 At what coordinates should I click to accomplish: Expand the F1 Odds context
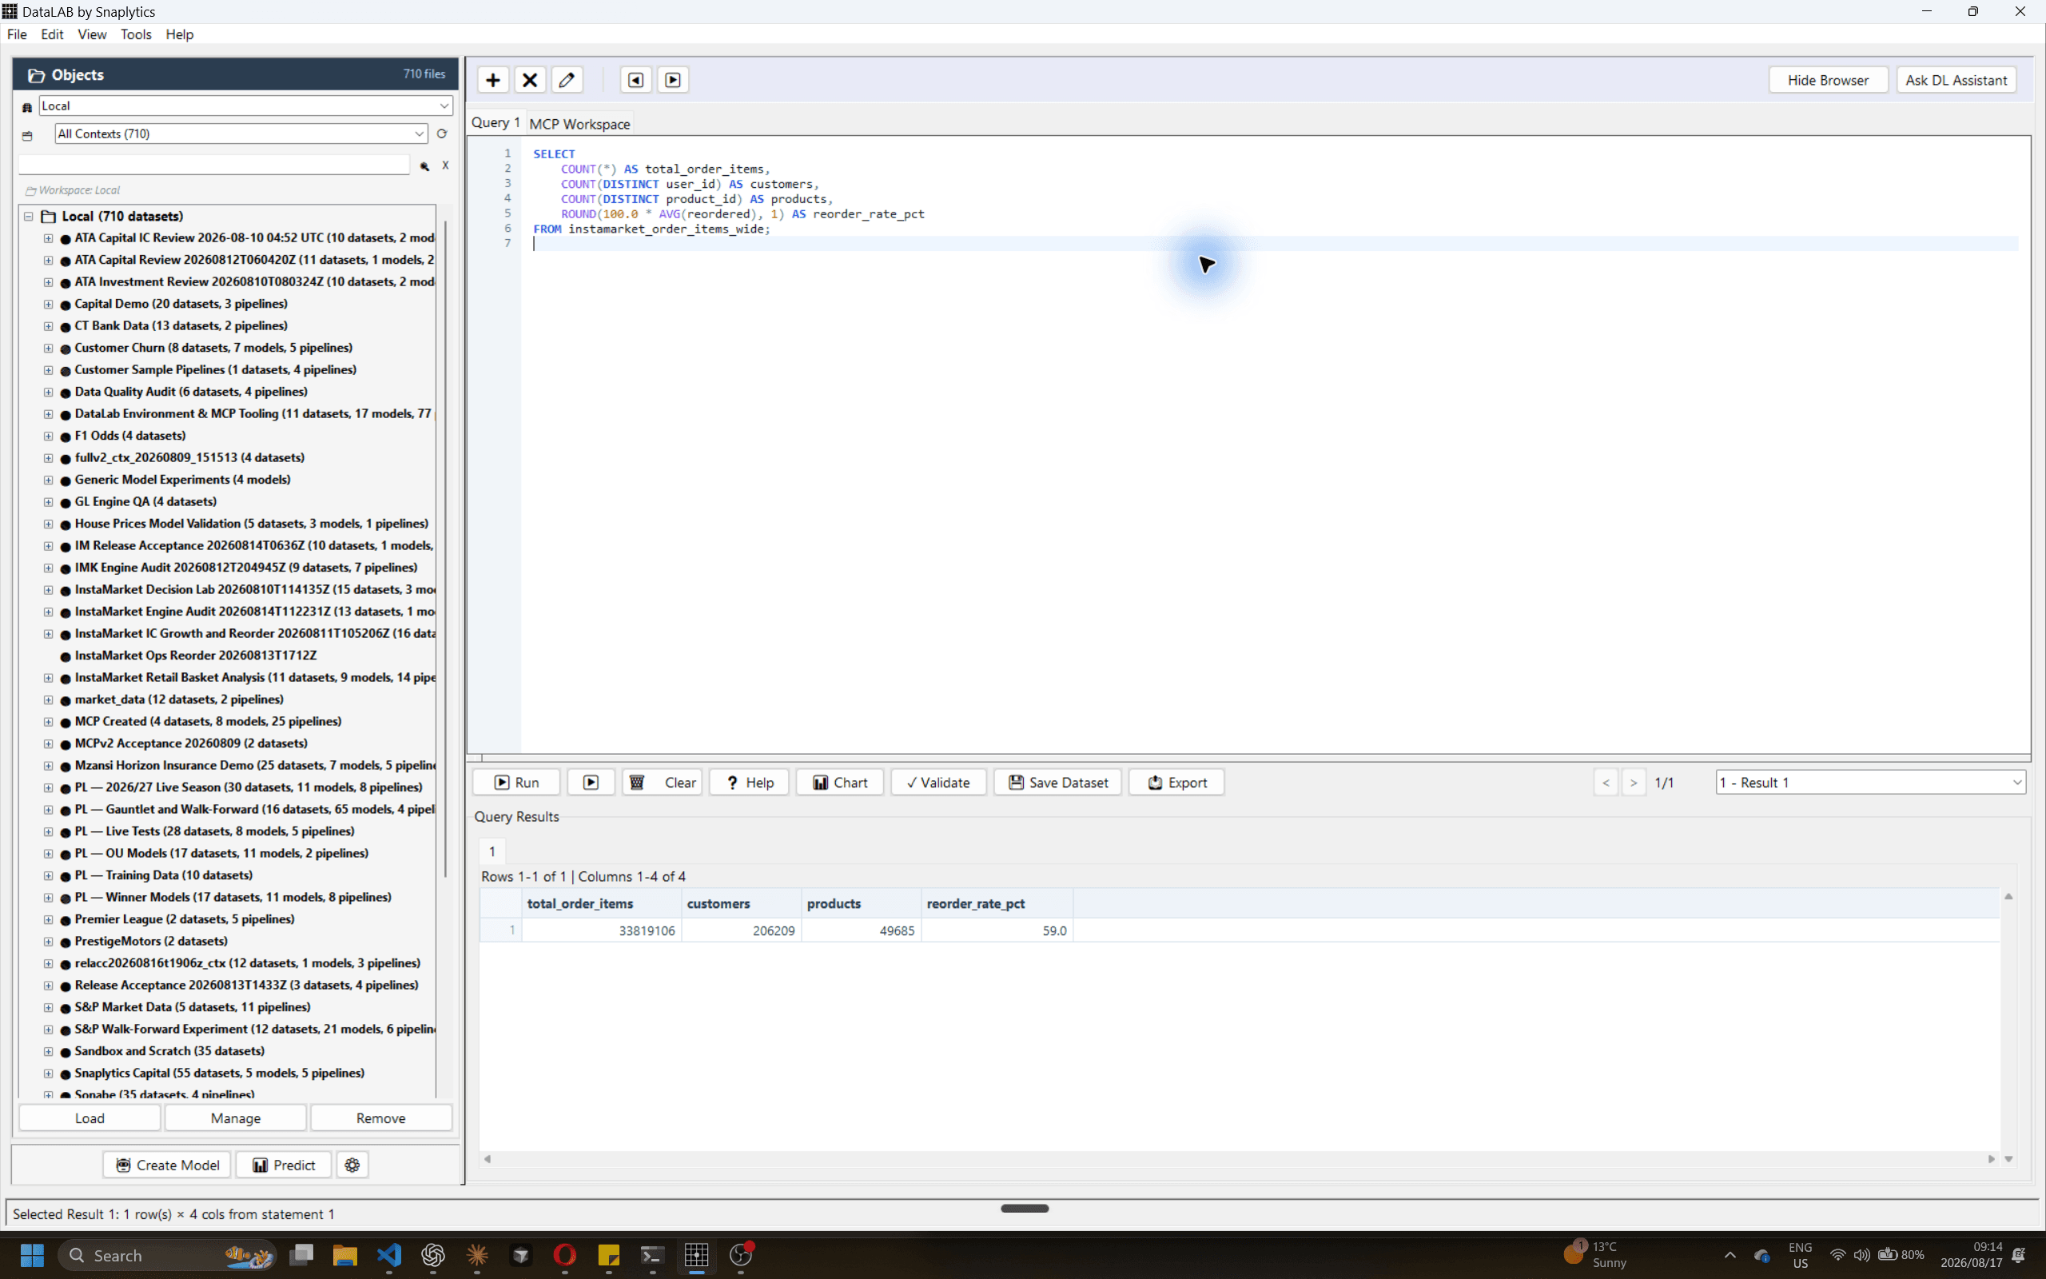[48, 436]
